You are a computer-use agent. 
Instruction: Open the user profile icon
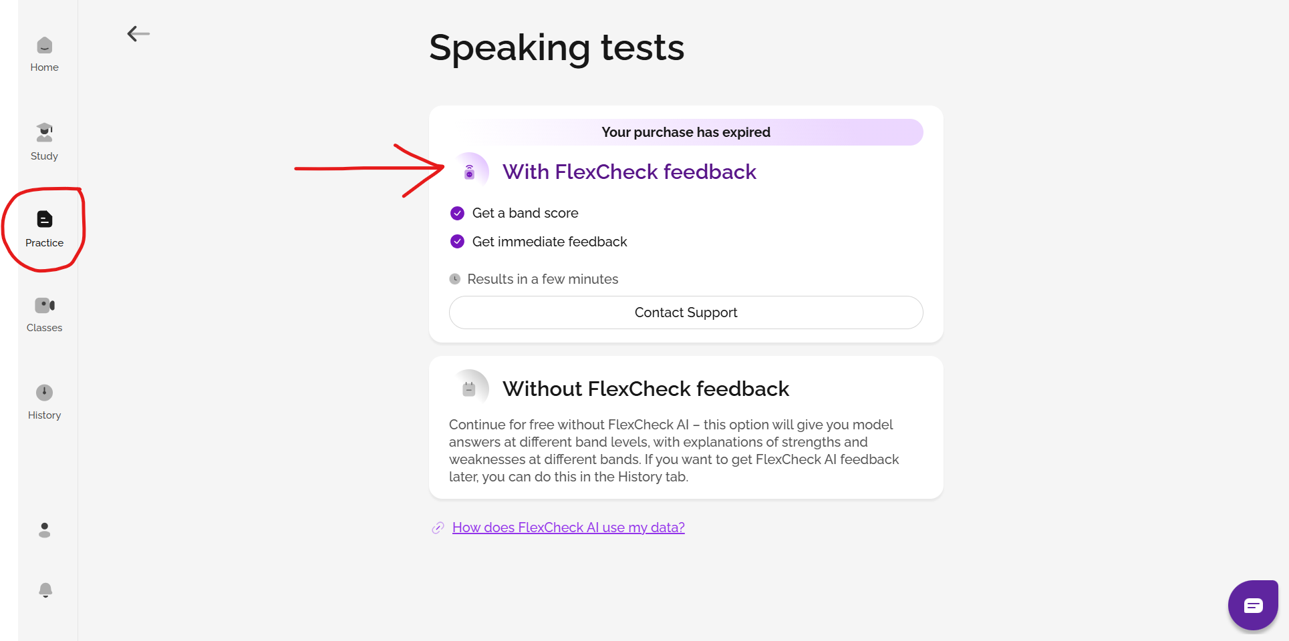(x=44, y=530)
